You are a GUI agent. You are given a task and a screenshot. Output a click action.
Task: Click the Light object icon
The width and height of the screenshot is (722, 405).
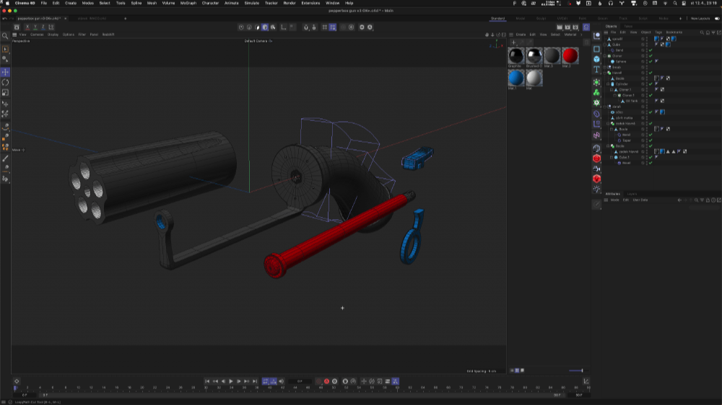click(x=597, y=190)
